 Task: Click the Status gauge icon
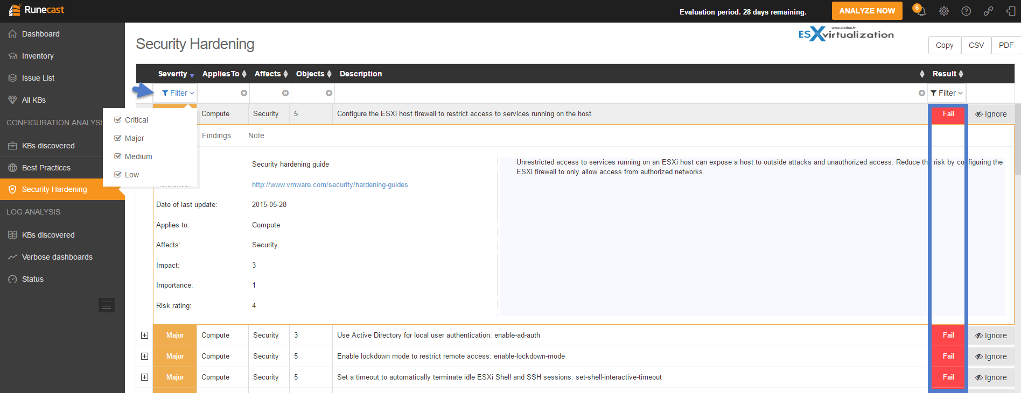tap(12, 279)
